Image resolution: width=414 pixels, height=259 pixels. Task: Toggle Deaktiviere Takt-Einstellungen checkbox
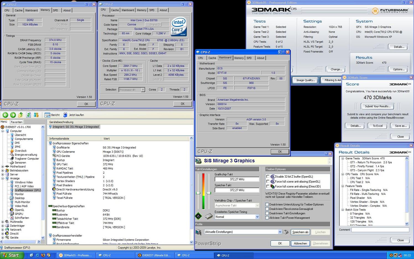(x=267, y=213)
